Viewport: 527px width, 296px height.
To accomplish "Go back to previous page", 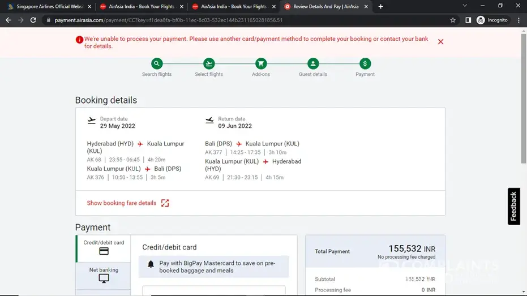I will click(8, 20).
